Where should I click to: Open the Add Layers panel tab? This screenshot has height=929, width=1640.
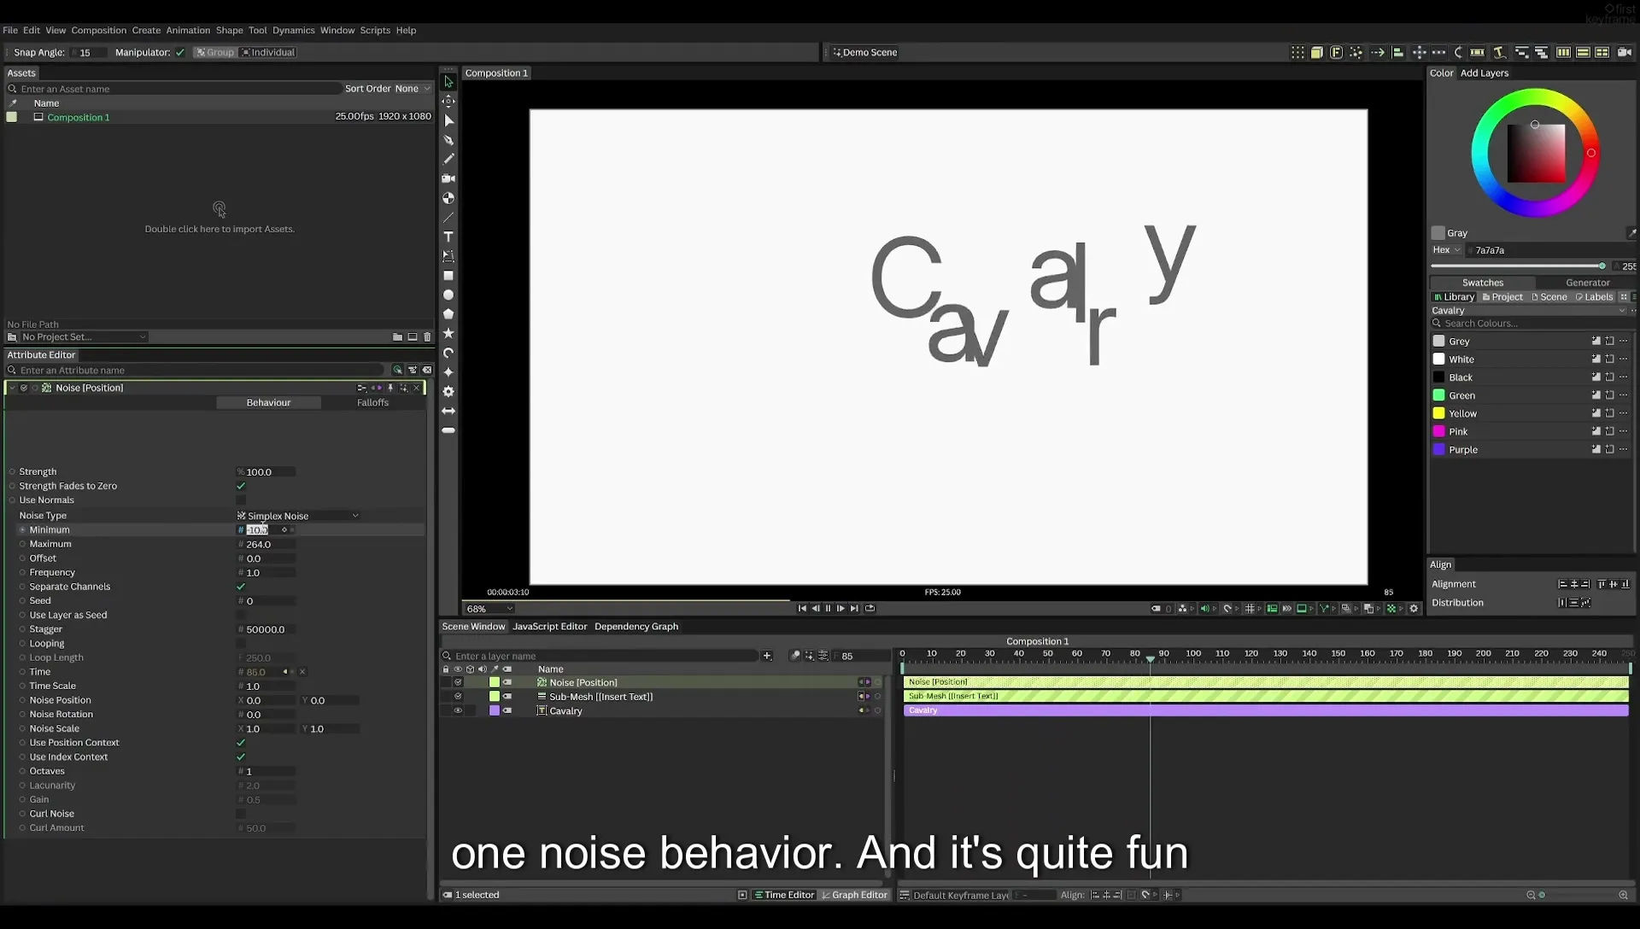(x=1484, y=73)
